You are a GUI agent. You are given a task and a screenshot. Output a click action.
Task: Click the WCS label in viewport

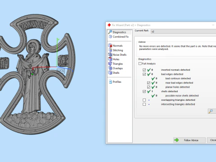[x=61, y=71]
